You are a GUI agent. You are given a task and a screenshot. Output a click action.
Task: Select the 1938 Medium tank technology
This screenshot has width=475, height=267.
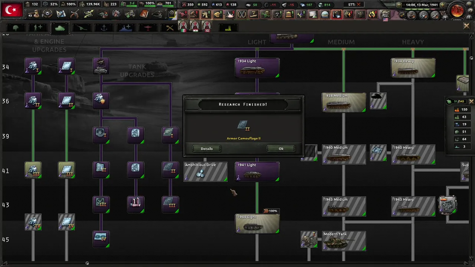coord(344,102)
